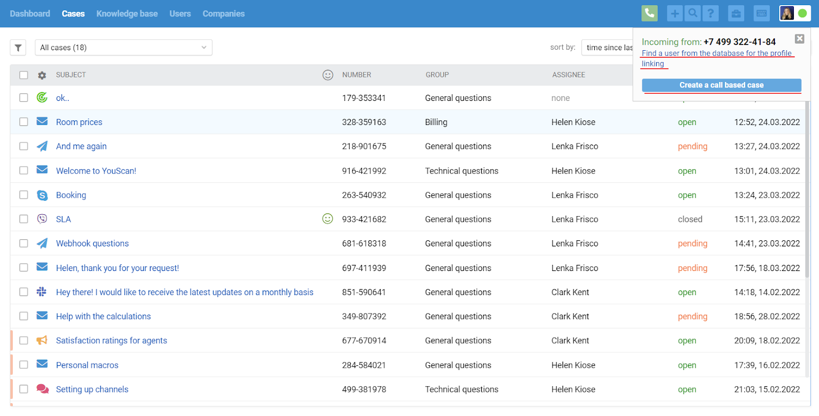
Task: Click the Billing group cell
Action: [436, 122]
